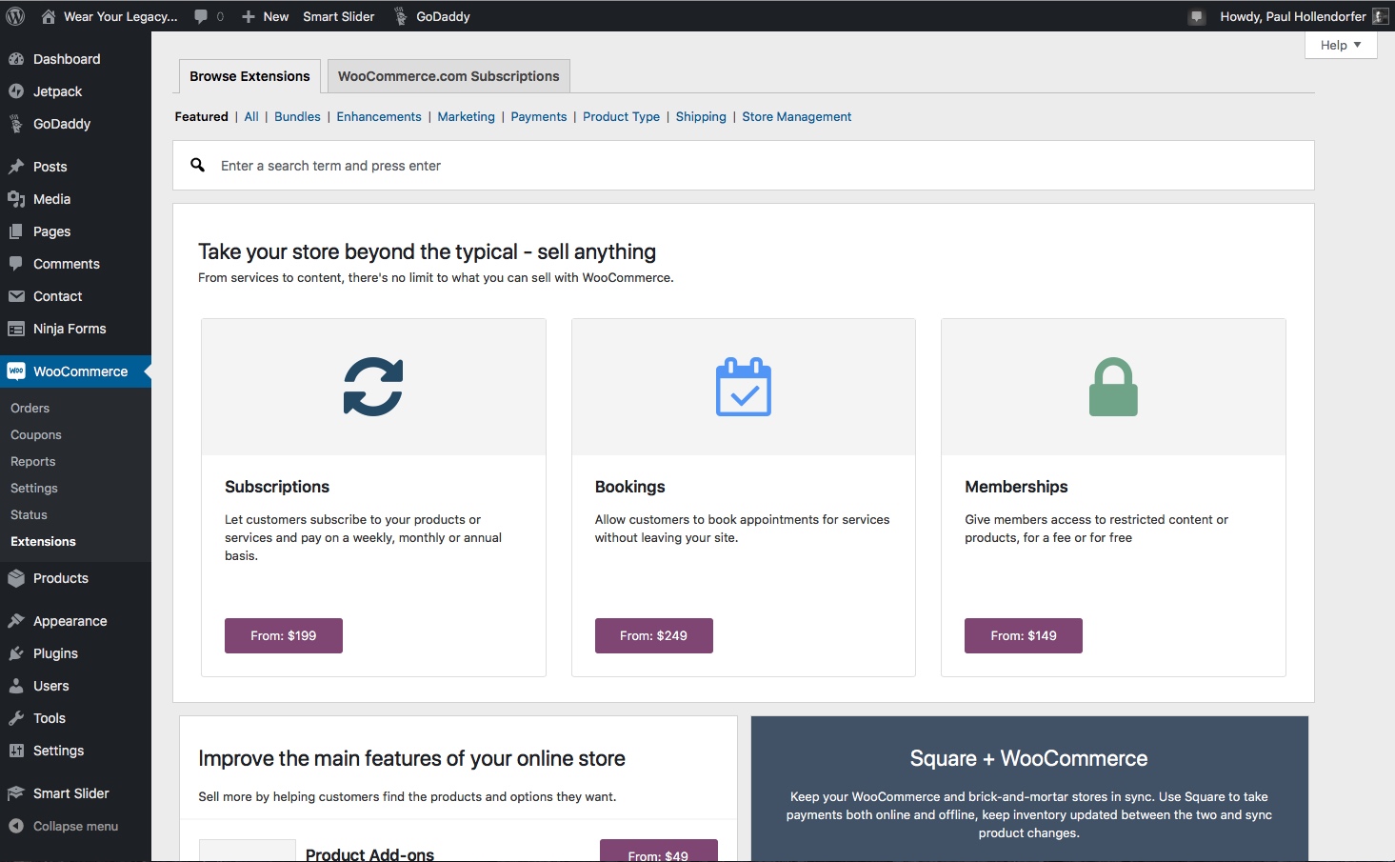The width and height of the screenshot is (1395, 862).
Task: Open the Product Add-ons listing title
Action: (369, 854)
